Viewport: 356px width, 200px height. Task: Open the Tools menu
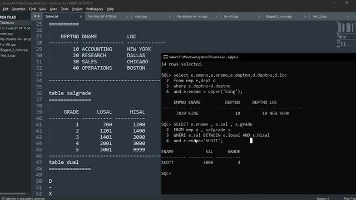tap(65, 9)
